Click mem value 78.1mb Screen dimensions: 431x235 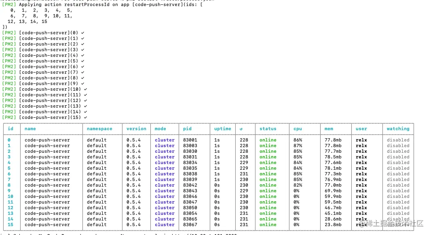(x=333, y=168)
